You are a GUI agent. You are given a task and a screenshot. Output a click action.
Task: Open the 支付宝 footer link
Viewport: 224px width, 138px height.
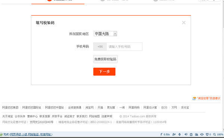coord(185,107)
